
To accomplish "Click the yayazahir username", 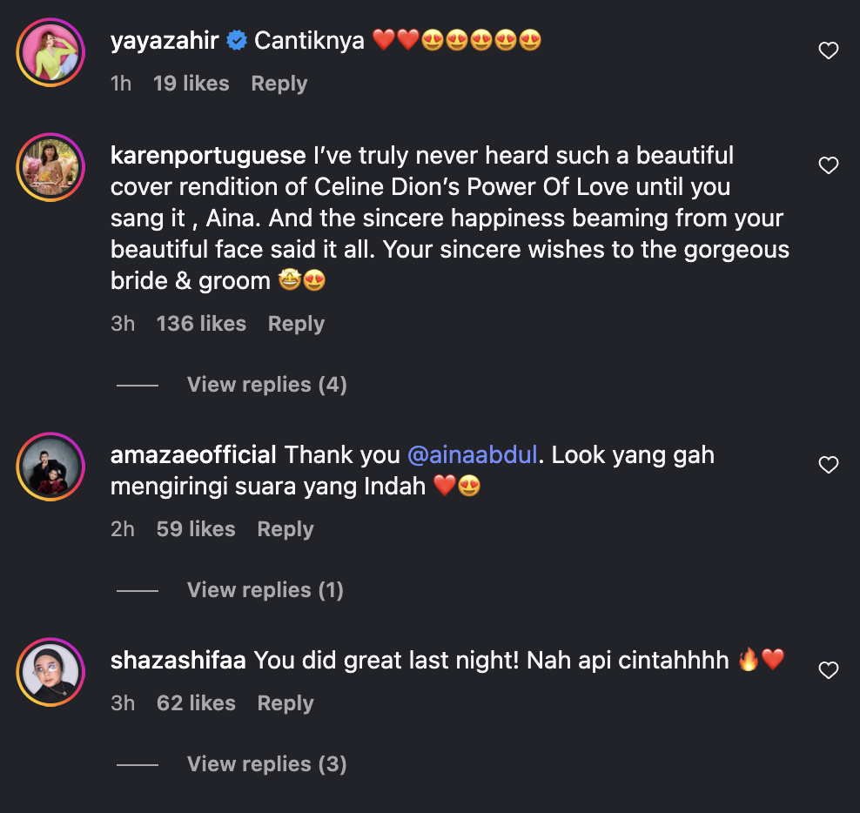I will [x=165, y=41].
